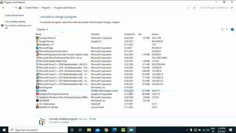Select Microsoft Expression Encoder 4 icon

37,51
